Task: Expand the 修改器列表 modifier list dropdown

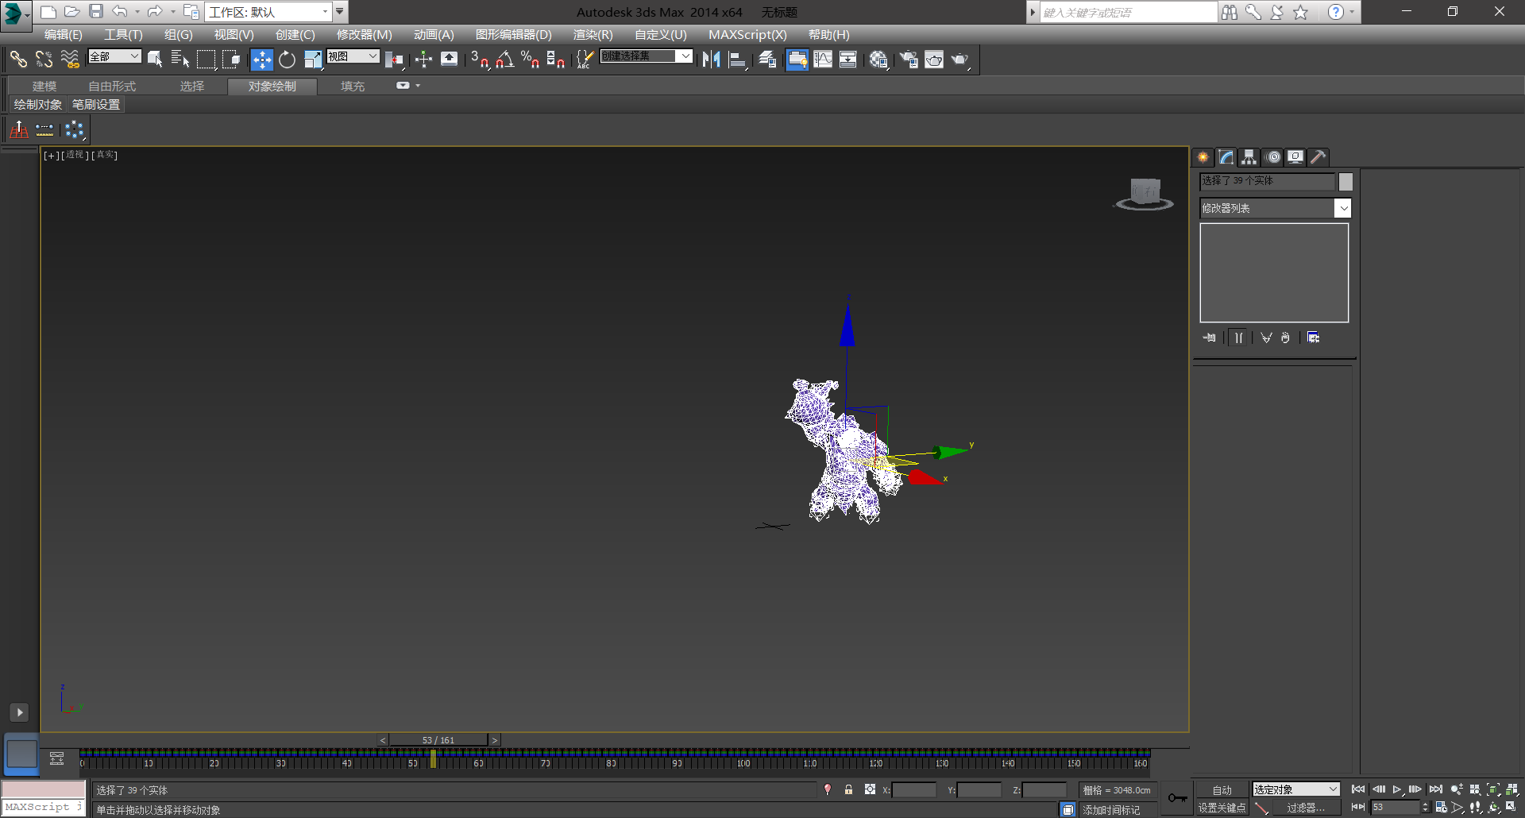Action: pyautogui.click(x=1275, y=208)
